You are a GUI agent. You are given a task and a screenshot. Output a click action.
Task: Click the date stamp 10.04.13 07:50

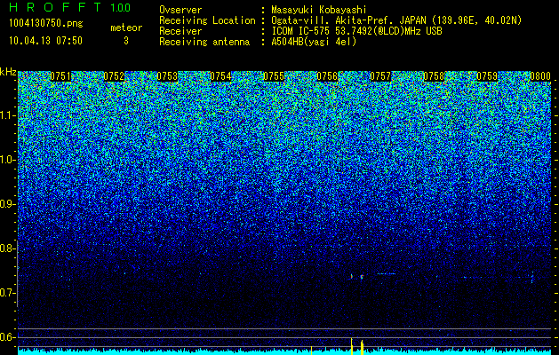45,41
